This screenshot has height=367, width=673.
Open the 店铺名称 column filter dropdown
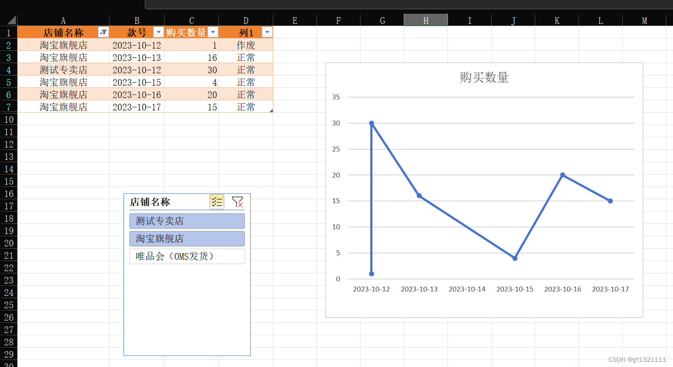[x=103, y=32]
